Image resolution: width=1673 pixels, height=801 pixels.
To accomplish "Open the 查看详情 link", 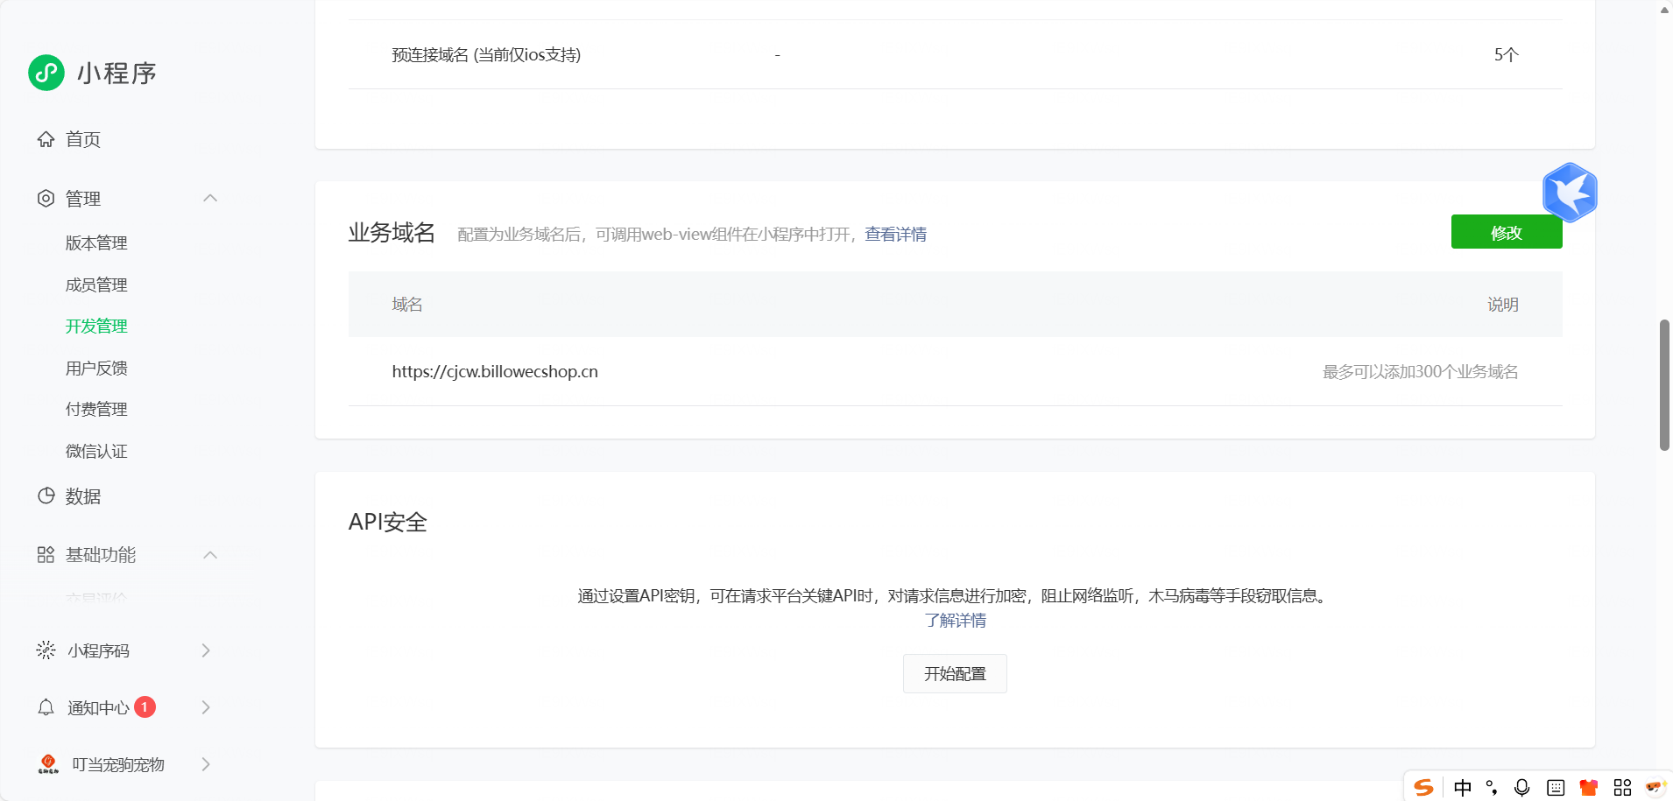I will pyautogui.click(x=895, y=235).
